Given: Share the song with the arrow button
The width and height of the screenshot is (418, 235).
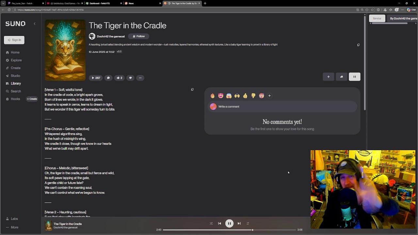Looking at the screenshot, I should coord(342,77).
